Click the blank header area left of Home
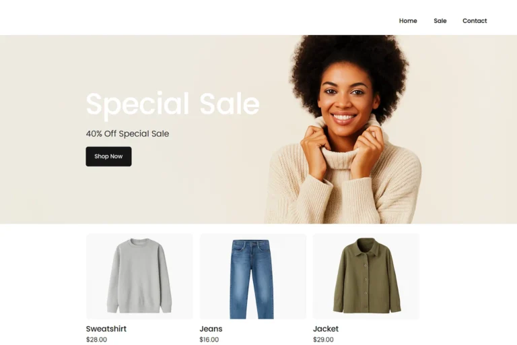The width and height of the screenshot is (517, 345). [198, 18]
